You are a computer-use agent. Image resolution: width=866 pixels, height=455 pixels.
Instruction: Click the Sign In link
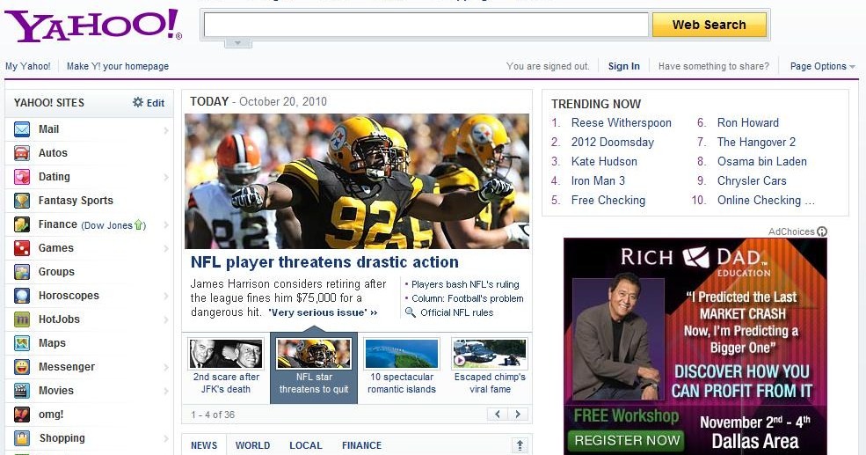pyautogui.click(x=623, y=66)
